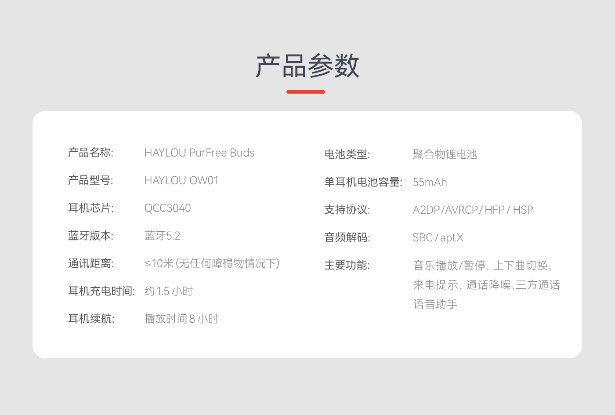Click the 单耳机电池容量 label

(x=363, y=182)
